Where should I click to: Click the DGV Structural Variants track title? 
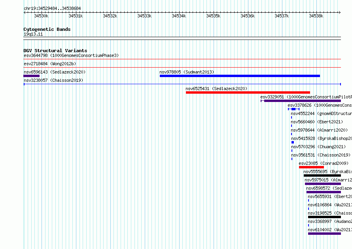coord(55,51)
